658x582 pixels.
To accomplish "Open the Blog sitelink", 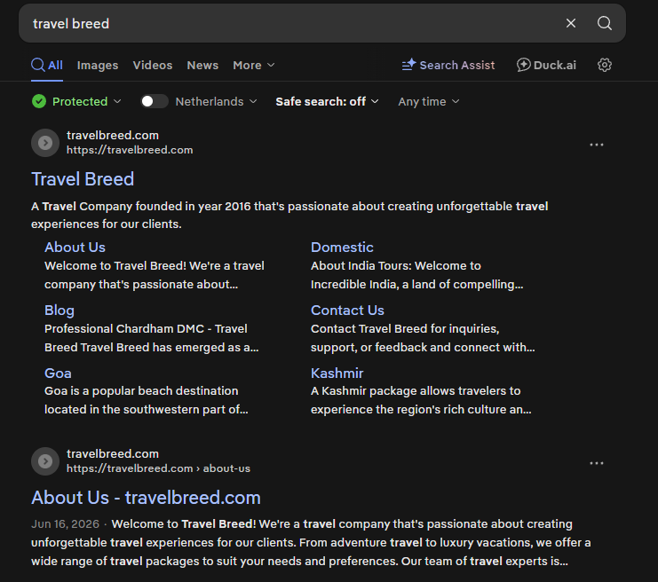I will (x=59, y=311).
